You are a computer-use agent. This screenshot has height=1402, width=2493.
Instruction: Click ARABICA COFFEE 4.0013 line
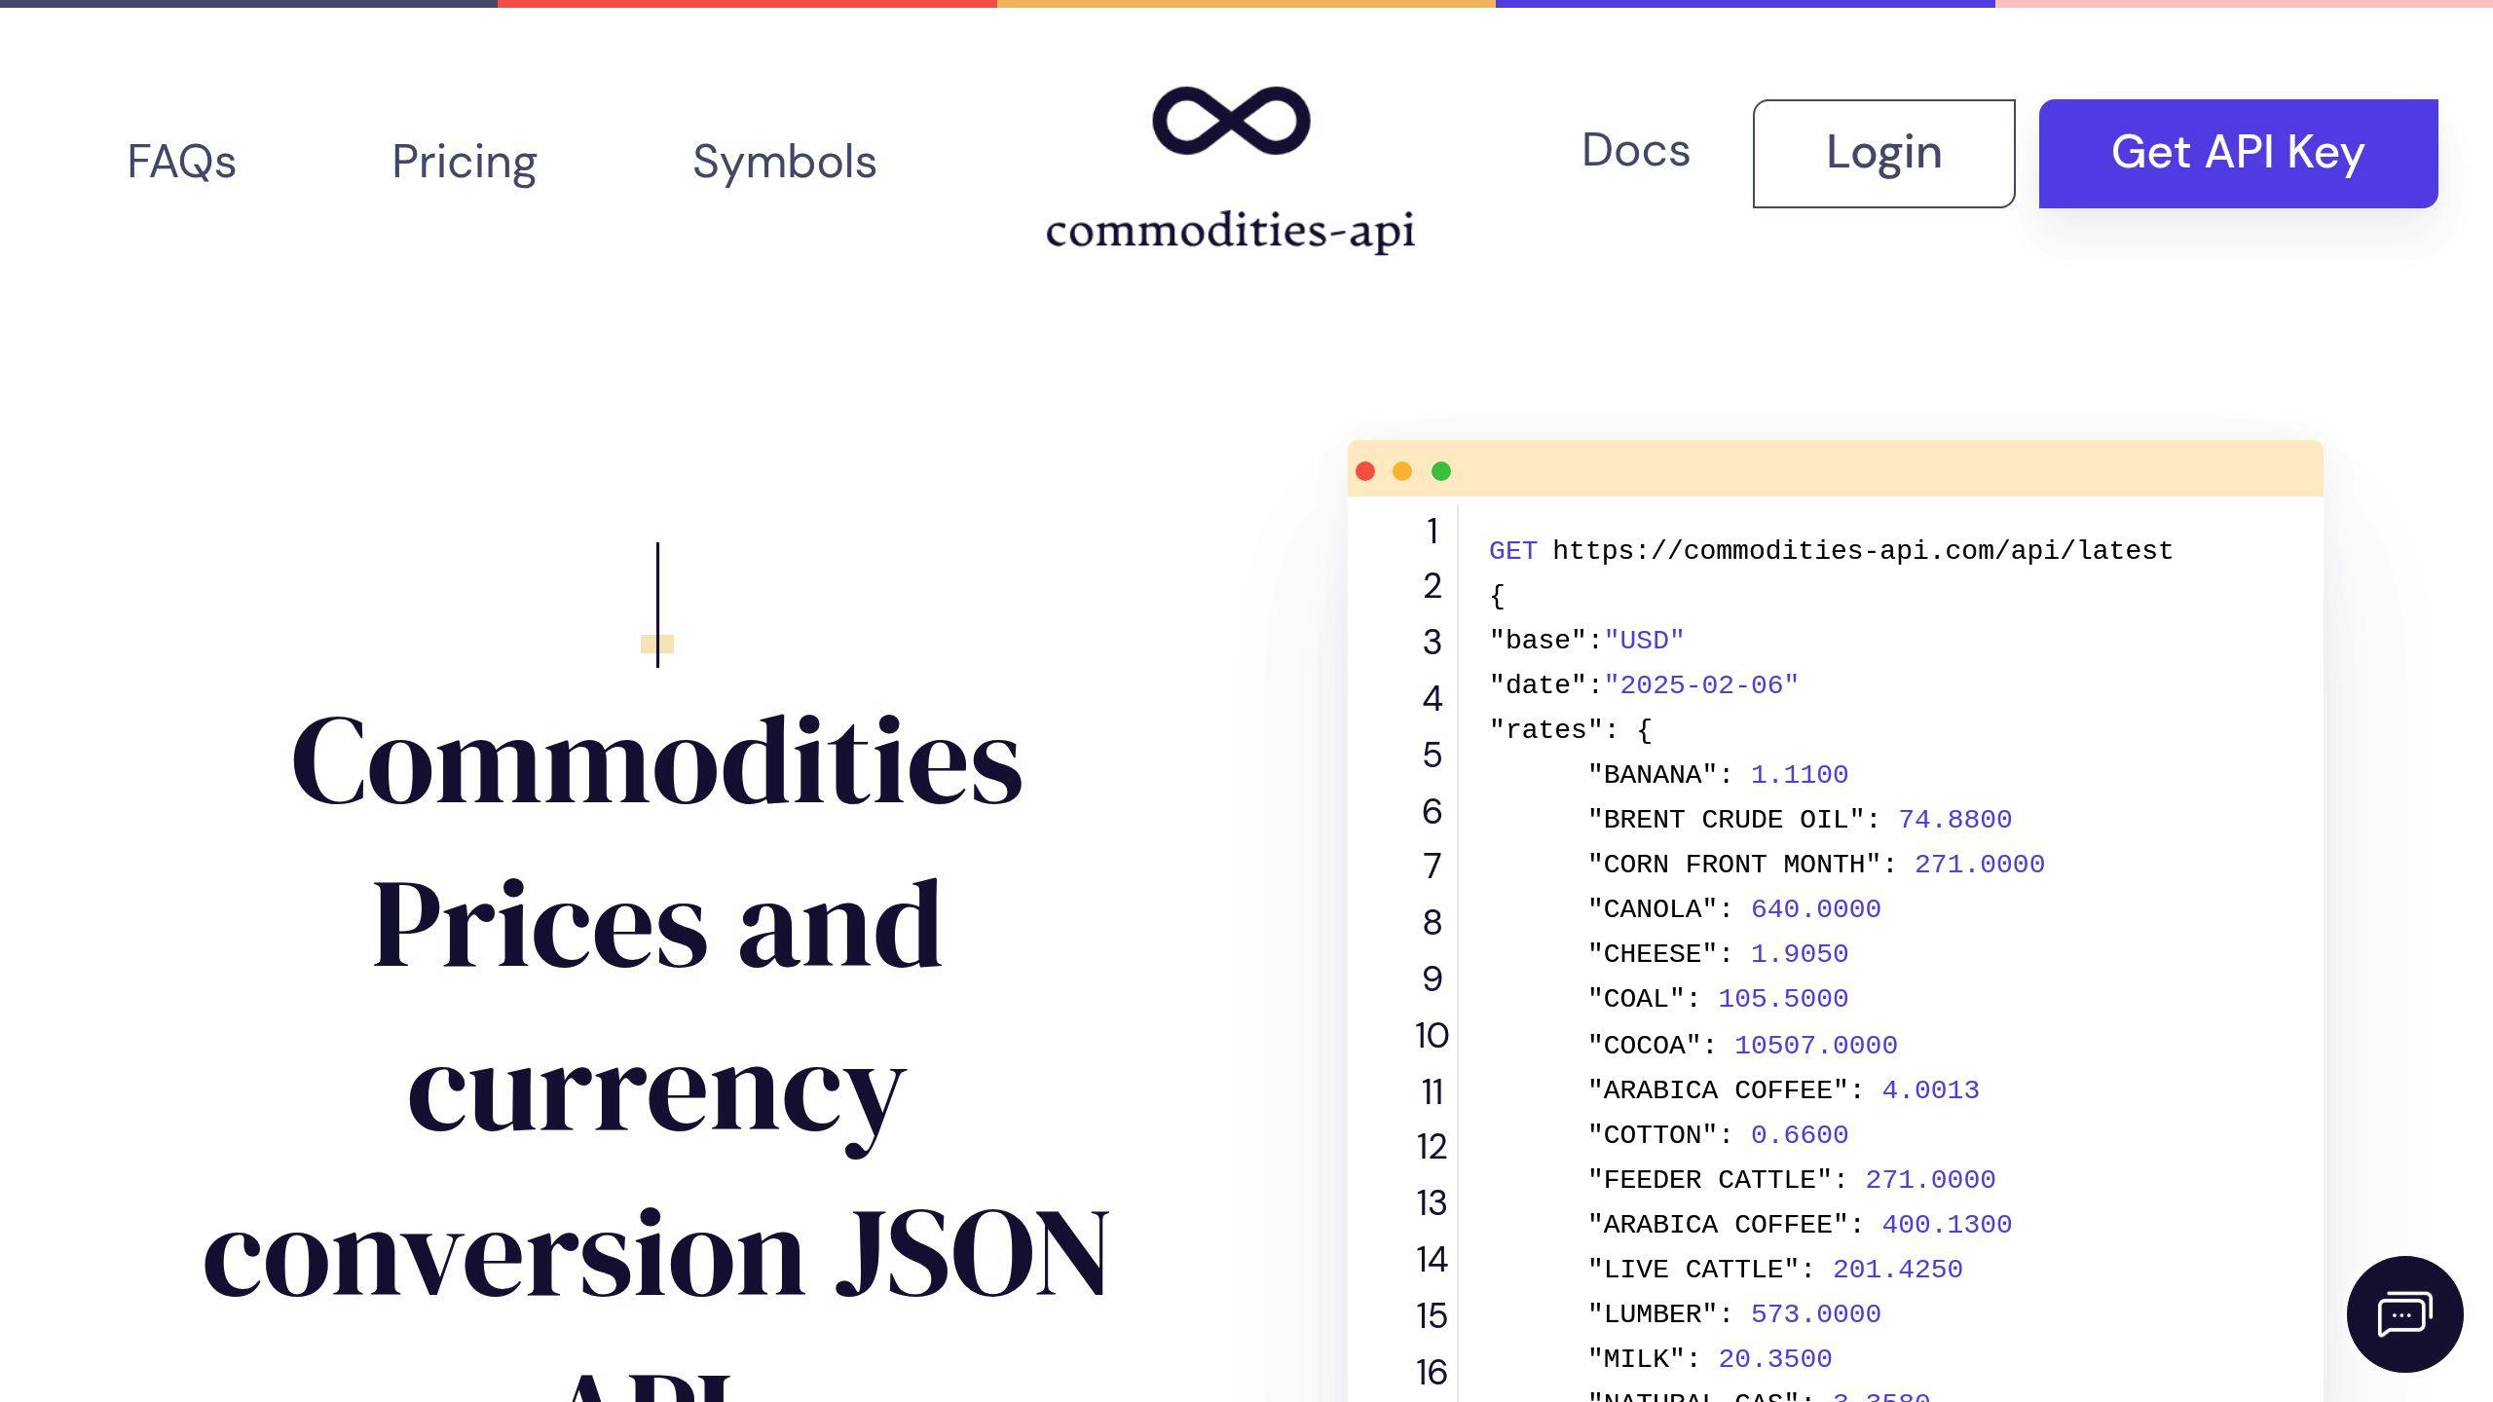1783,1090
